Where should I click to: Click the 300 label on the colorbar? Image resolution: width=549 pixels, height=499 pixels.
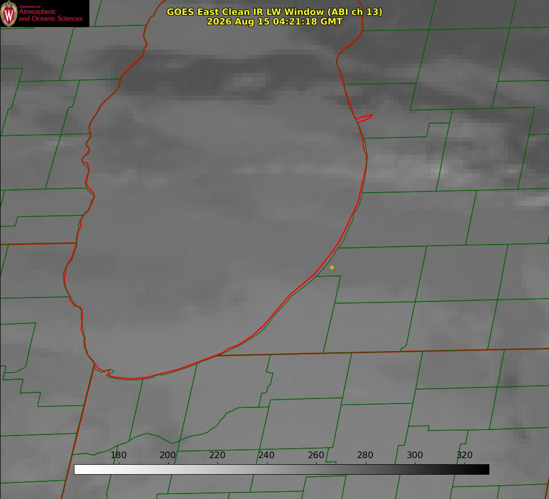click(415, 455)
